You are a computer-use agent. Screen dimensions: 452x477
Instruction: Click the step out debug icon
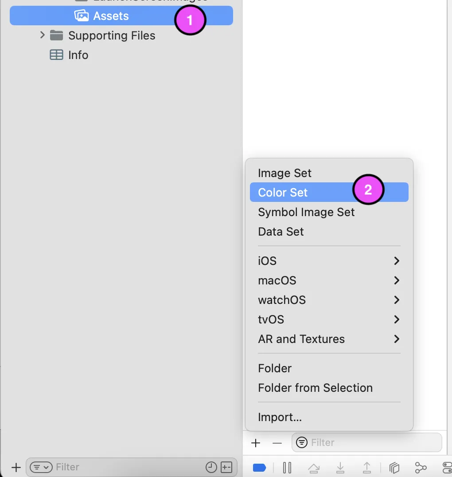pos(367,467)
